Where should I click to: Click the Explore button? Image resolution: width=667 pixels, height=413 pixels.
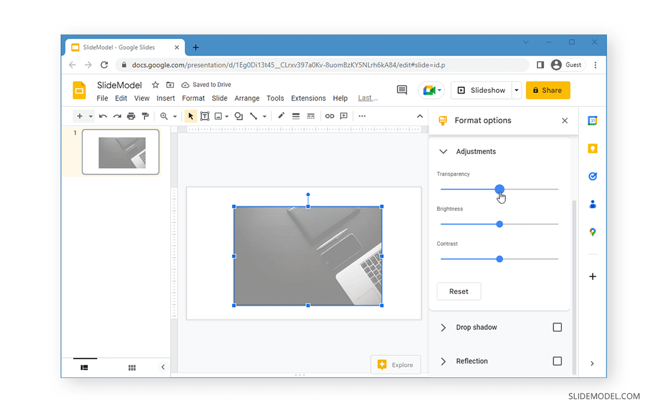coord(396,364)
